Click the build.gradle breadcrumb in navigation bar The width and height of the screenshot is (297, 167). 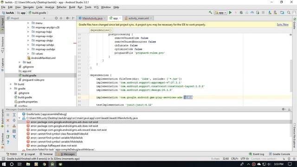[x=37, y=13]
